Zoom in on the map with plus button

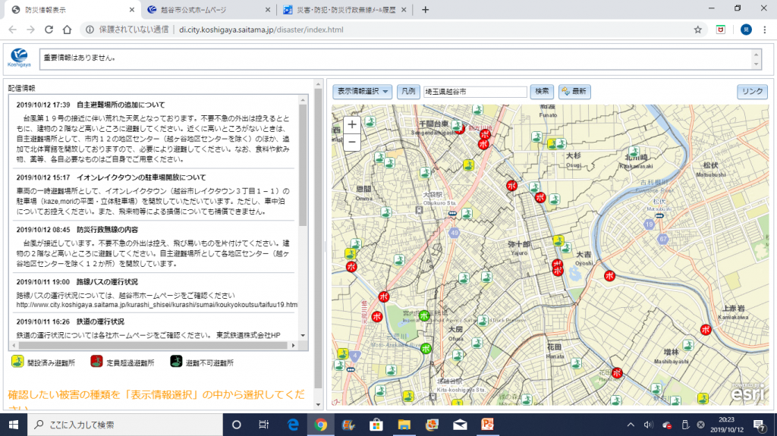[x=352, y=125]
